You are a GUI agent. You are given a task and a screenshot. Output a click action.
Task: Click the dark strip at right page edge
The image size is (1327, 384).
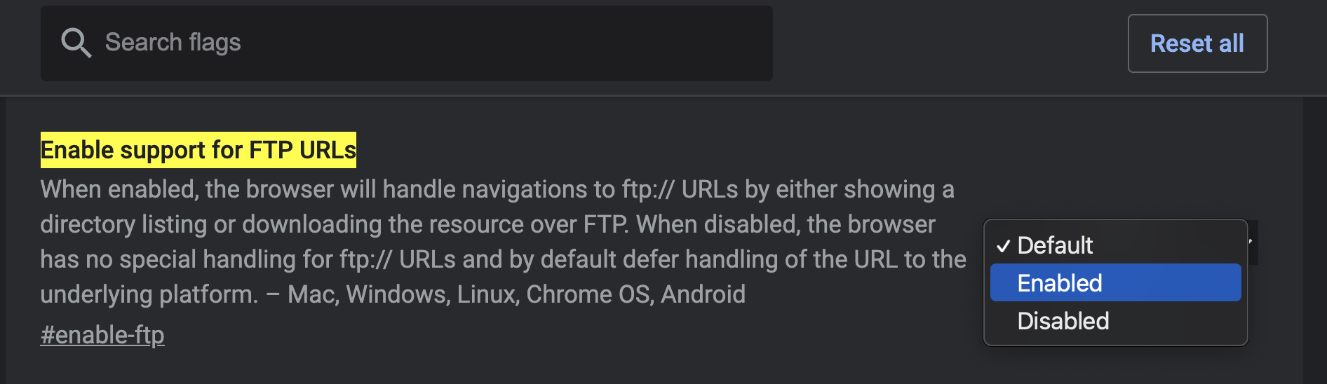coord(1314,238)
